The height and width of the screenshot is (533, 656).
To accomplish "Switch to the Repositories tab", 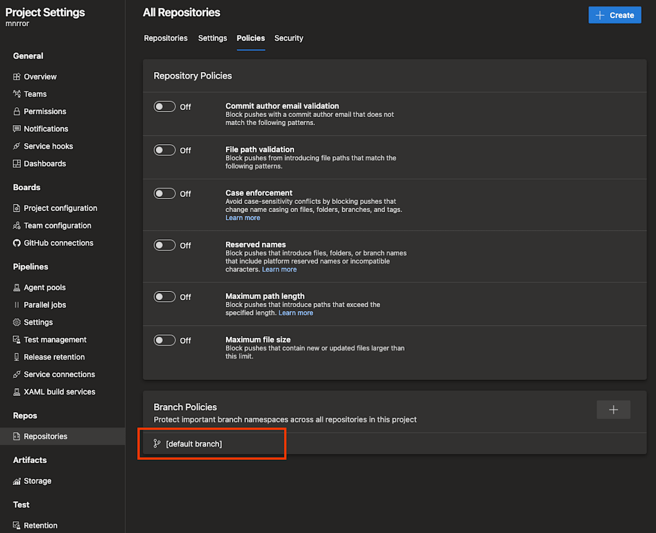I will point(166,38).
